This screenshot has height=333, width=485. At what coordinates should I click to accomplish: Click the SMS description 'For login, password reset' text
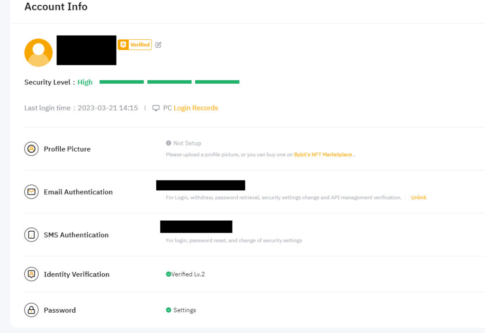point(234,241)
